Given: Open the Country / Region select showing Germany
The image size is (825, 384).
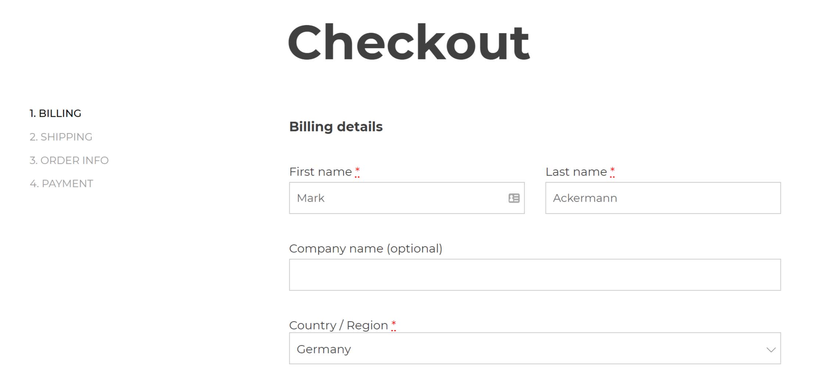Looking at the screenshot, I should pos(535,348).
